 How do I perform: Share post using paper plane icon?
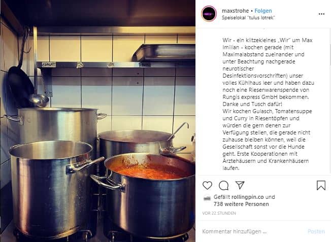tap(240, 185)
